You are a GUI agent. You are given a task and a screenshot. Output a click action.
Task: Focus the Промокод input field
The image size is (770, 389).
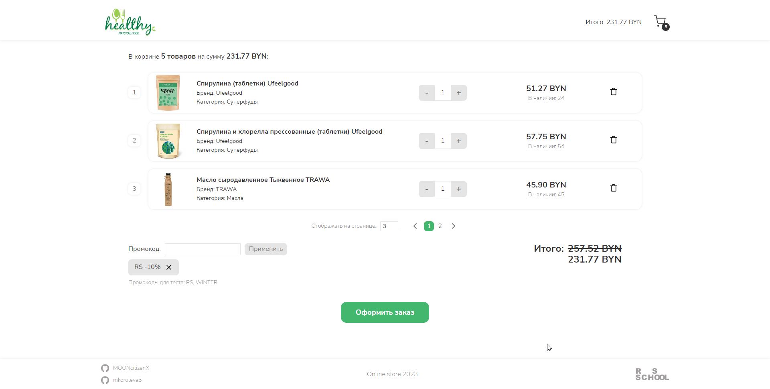click(x=203, y=249)
